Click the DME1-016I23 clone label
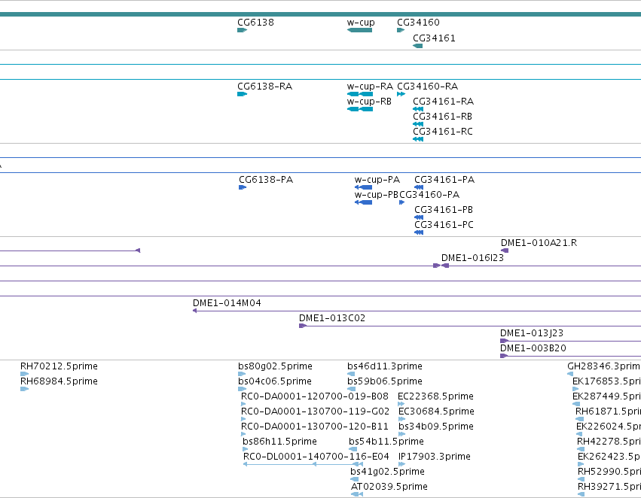641x498 pixels. [472, 258]
